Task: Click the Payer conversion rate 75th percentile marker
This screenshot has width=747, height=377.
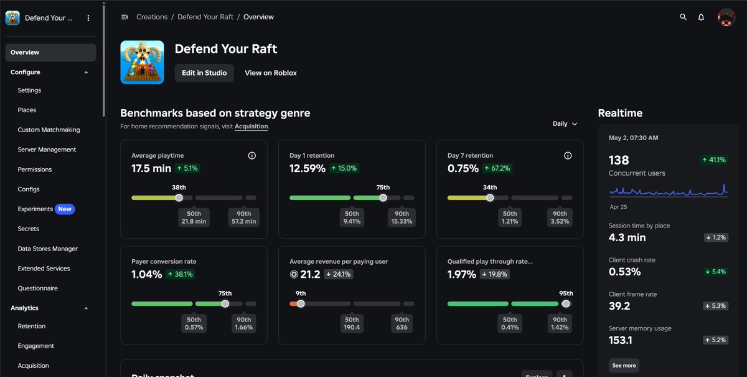Action: (x=225, y=303)
